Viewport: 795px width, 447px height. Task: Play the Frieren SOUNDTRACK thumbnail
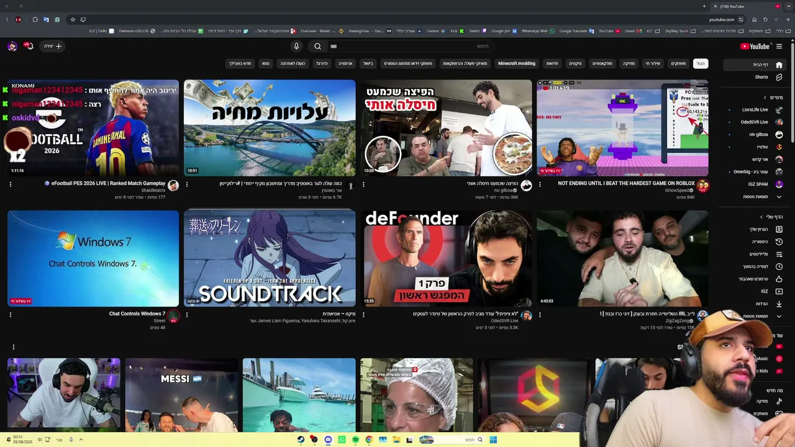pos(270,258)
